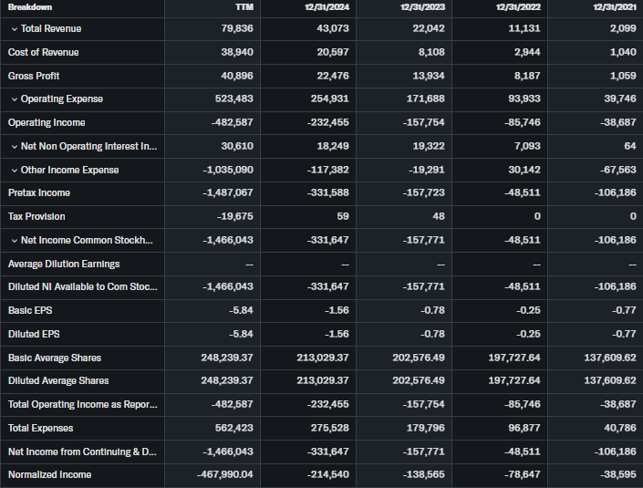Click the Pretax Income row label
This screenshot has height=488, width=643.
(39, 193)
